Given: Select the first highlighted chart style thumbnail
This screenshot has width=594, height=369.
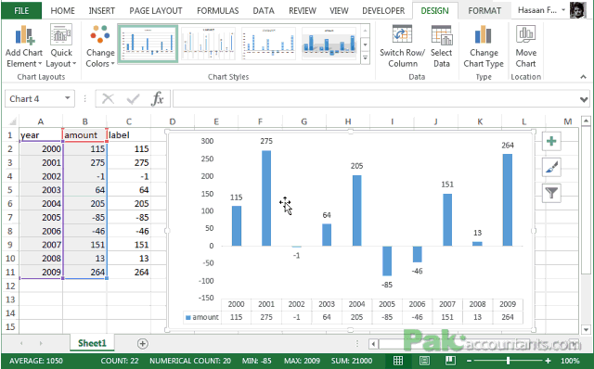Looking at the screenshot, I should 148,44.
